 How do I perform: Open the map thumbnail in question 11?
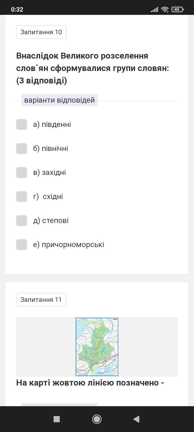[x=97, y=347]
